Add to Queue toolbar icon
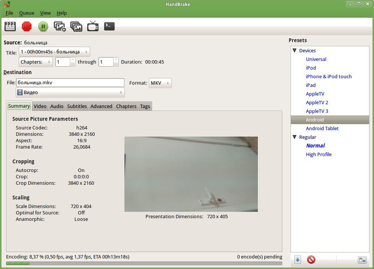 (60, 26)
